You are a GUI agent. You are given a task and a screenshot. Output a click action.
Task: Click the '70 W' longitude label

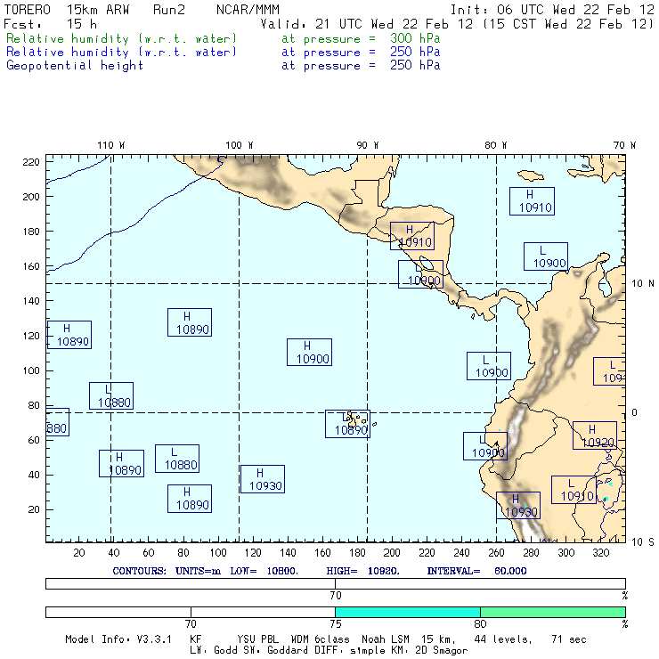pos(624,145)
